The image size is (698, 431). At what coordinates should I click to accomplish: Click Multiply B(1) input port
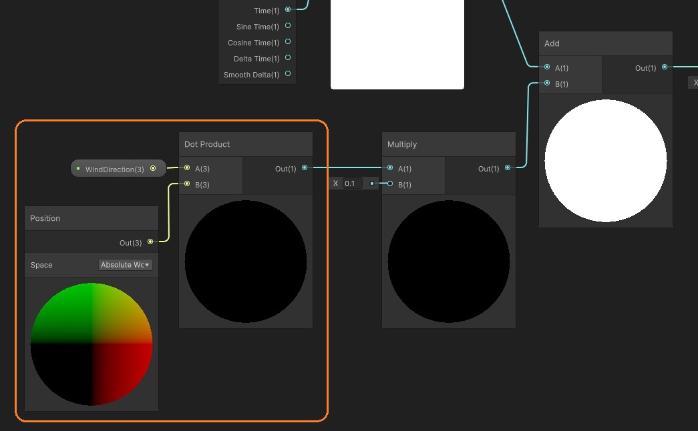pos(390,183)
